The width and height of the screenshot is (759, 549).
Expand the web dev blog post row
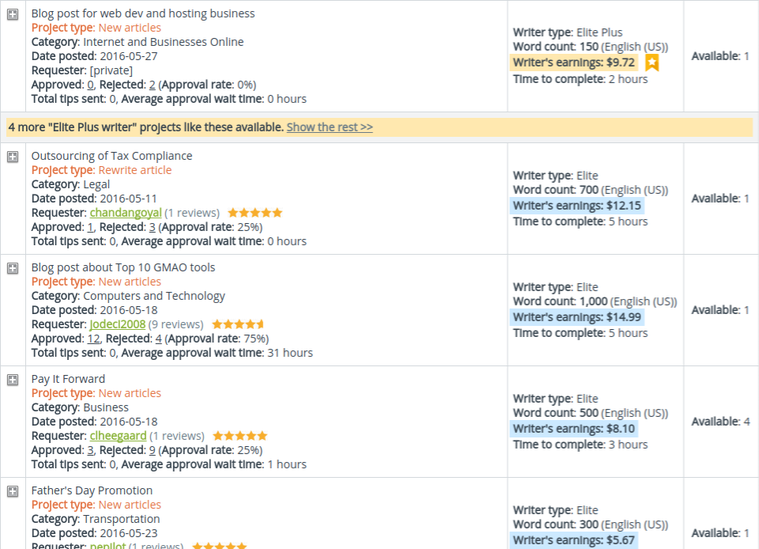coord(13,14)
